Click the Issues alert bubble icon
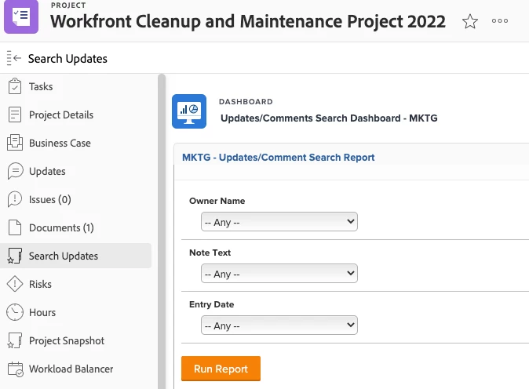Viewport: 529px width, 389px height. [14, 199]
